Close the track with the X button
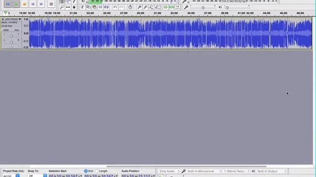Screen dimensions: 316x177 [3, 19]
